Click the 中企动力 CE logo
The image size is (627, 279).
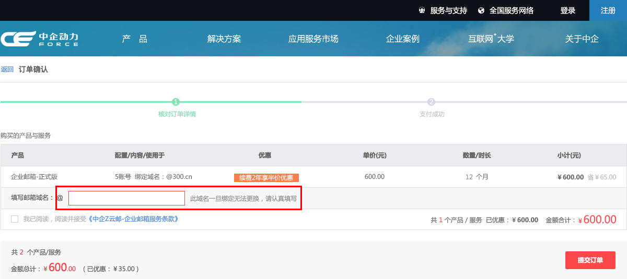click(x=39, y=39)
